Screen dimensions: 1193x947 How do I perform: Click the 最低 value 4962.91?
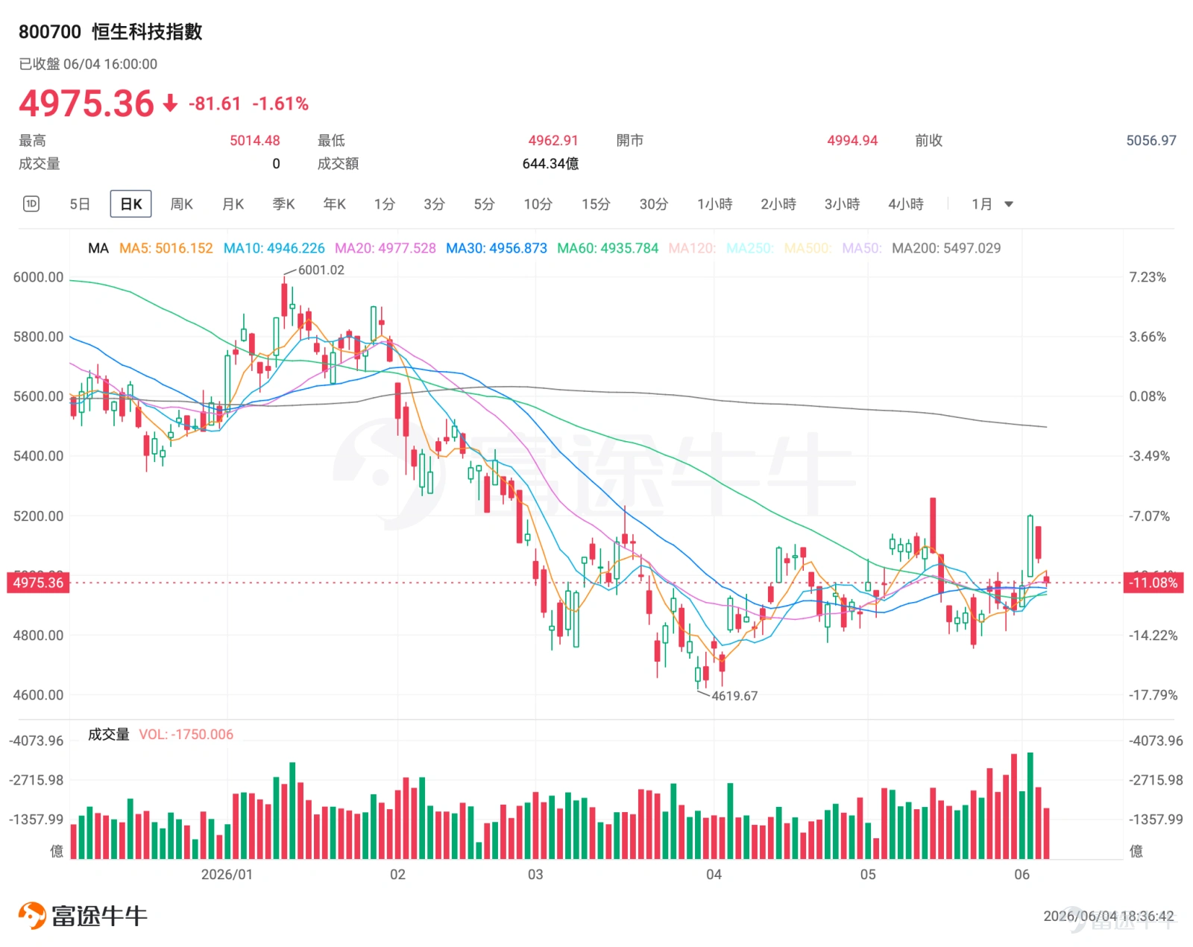[x=553, y=141]
